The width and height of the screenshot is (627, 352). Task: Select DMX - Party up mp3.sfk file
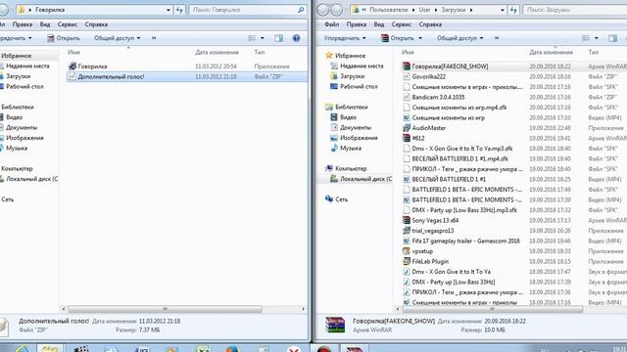coord(464,210)
